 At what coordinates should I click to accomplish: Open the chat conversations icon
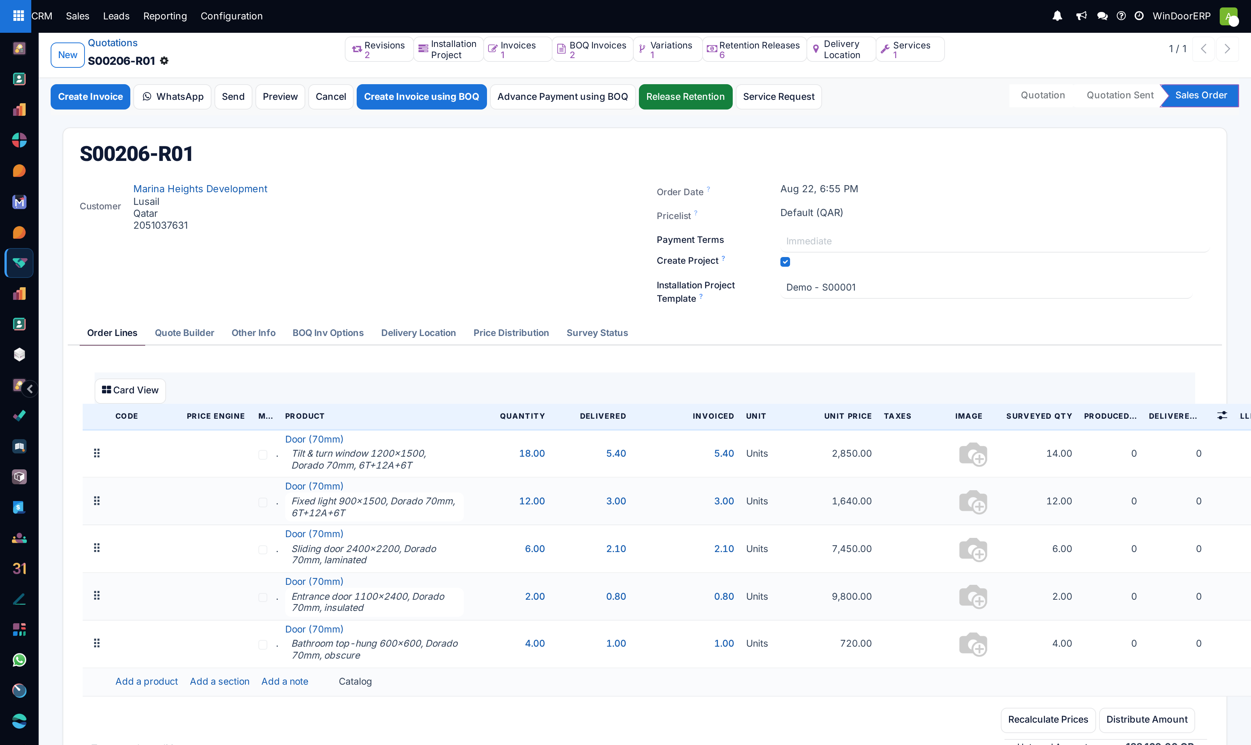click(x=1102, y=16)
